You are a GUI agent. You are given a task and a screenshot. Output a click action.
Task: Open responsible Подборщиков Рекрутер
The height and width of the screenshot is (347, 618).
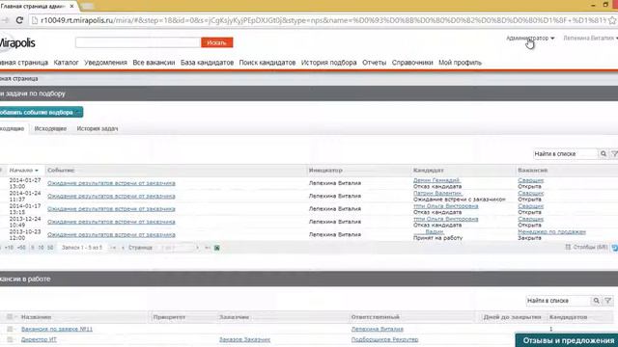384,339
